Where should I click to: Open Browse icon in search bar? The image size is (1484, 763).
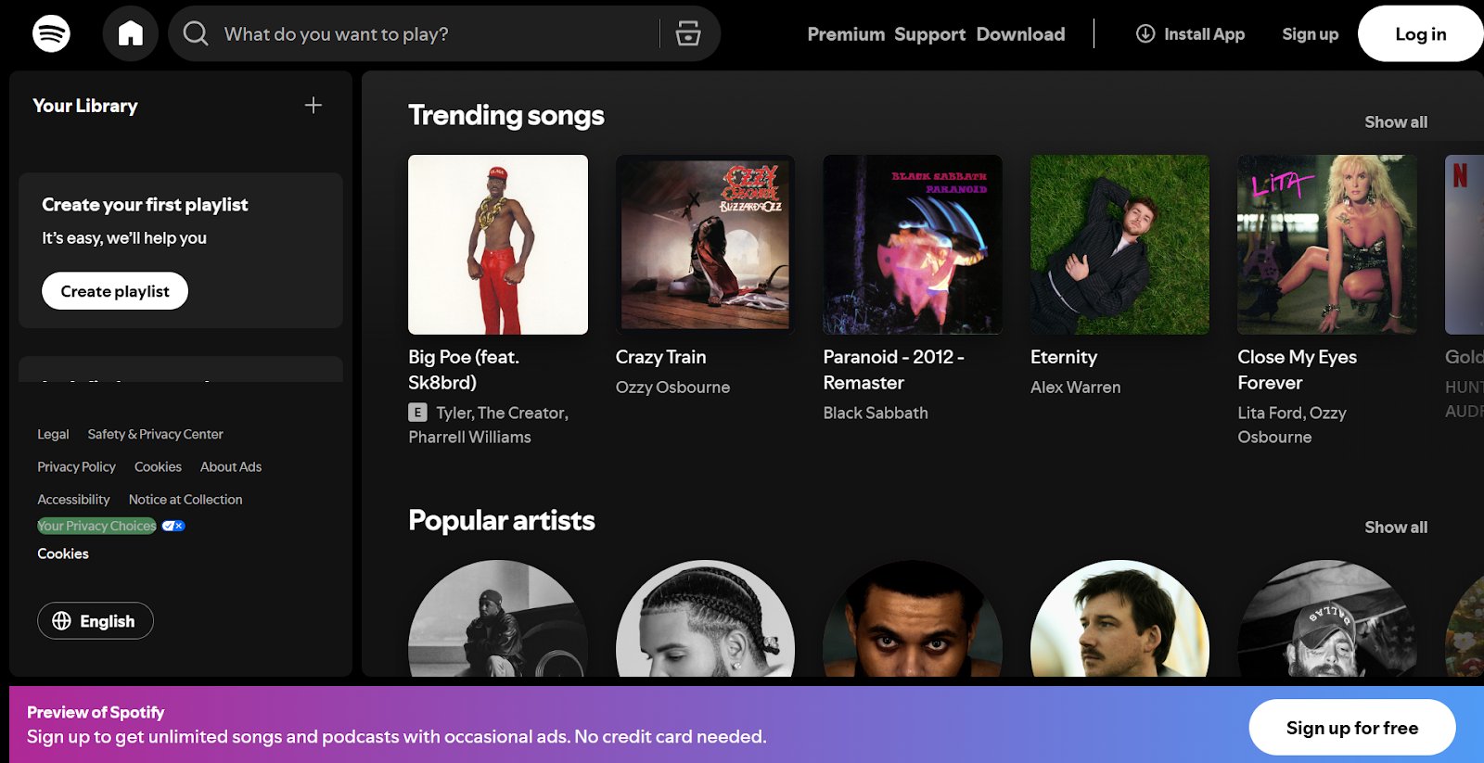click(688, 33)
